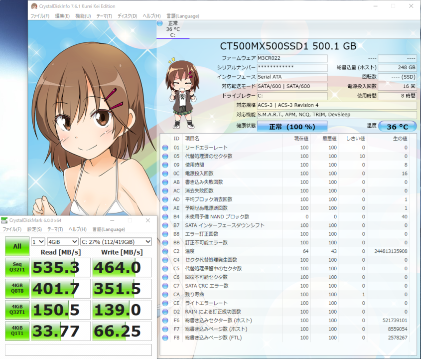Click status orb for ID 0C 電源投入回数
The image size is (421, 359).
pos(165,174)
